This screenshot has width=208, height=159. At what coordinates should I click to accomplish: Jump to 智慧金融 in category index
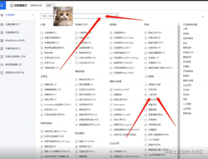point(187,113)
